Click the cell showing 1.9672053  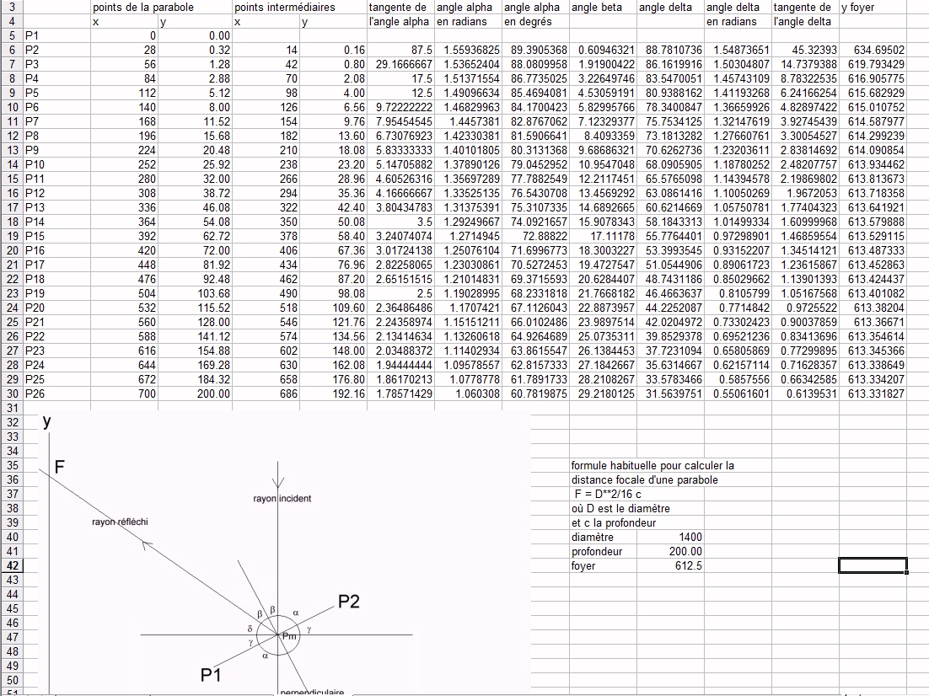point(806,193)
